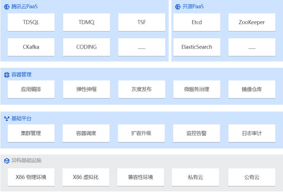
Task: Select the 日志审计 card
Action: click(252, 133)
